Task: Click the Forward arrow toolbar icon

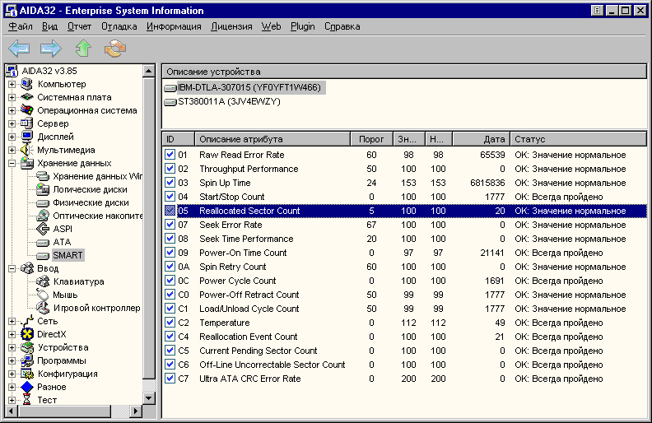Action: (x=51, y=49)
